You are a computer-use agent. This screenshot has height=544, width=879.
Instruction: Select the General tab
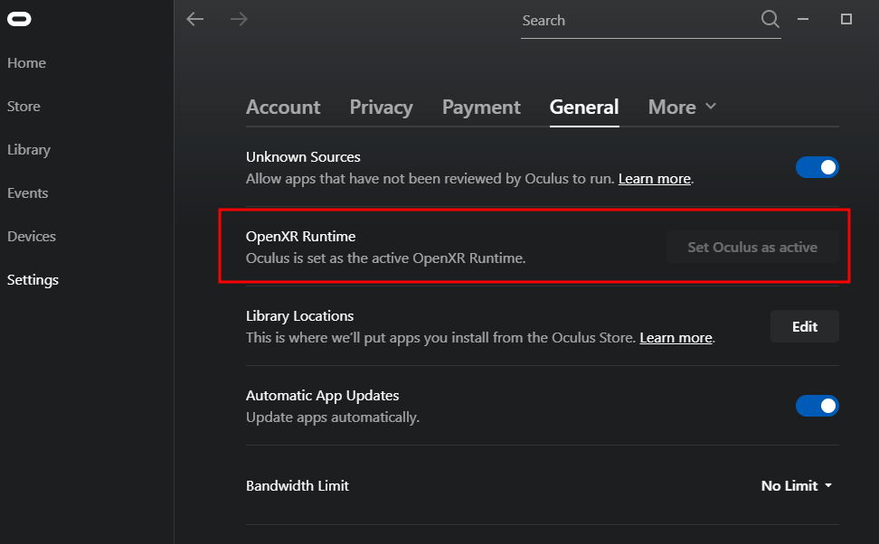pos(583,107)
